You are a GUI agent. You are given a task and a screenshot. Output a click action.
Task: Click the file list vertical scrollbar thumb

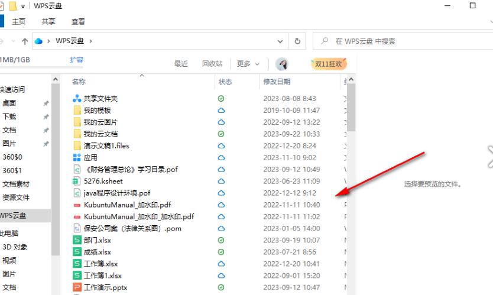[351, 107]
